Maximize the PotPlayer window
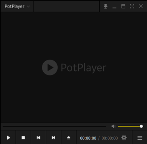 click(123, 6)
